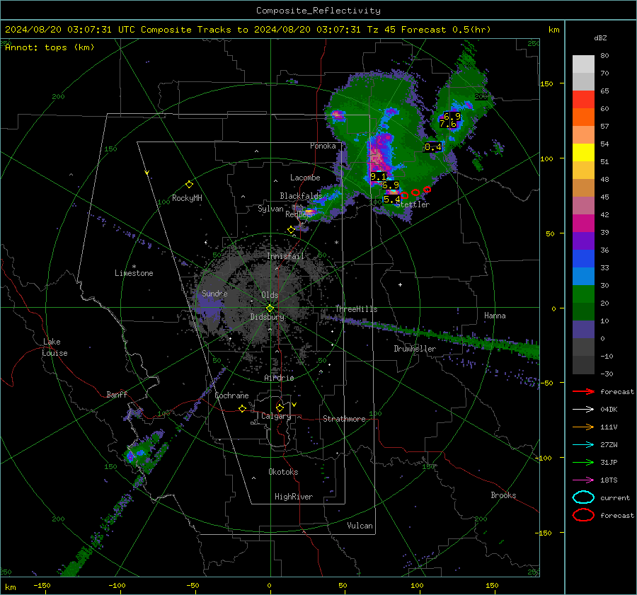Select the orange 57–60 dBZ swatch

[583, 117]
